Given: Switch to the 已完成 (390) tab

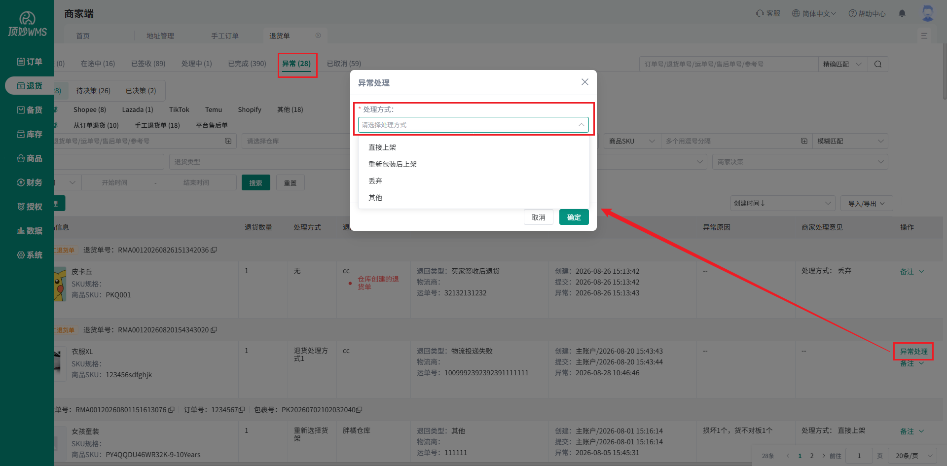Looking at the screenshot, I should point(247,64).
